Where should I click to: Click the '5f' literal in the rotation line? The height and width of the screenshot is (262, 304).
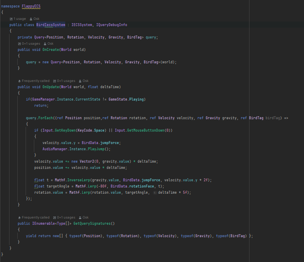[x=185, y=192]
